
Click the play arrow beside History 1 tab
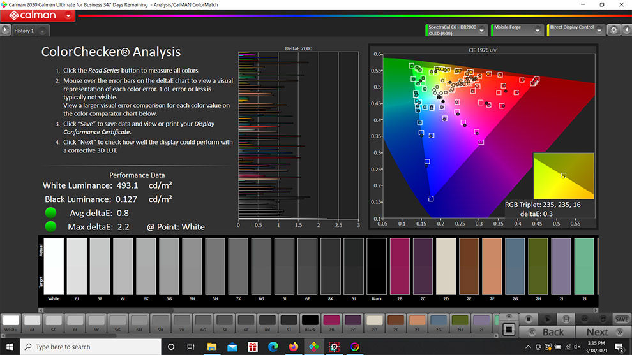5,30
